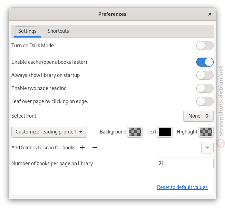The height and width of the screenshot is (209, 225).
Task: Choose the Highlight color swatch
Action: (x=206, y=132)
